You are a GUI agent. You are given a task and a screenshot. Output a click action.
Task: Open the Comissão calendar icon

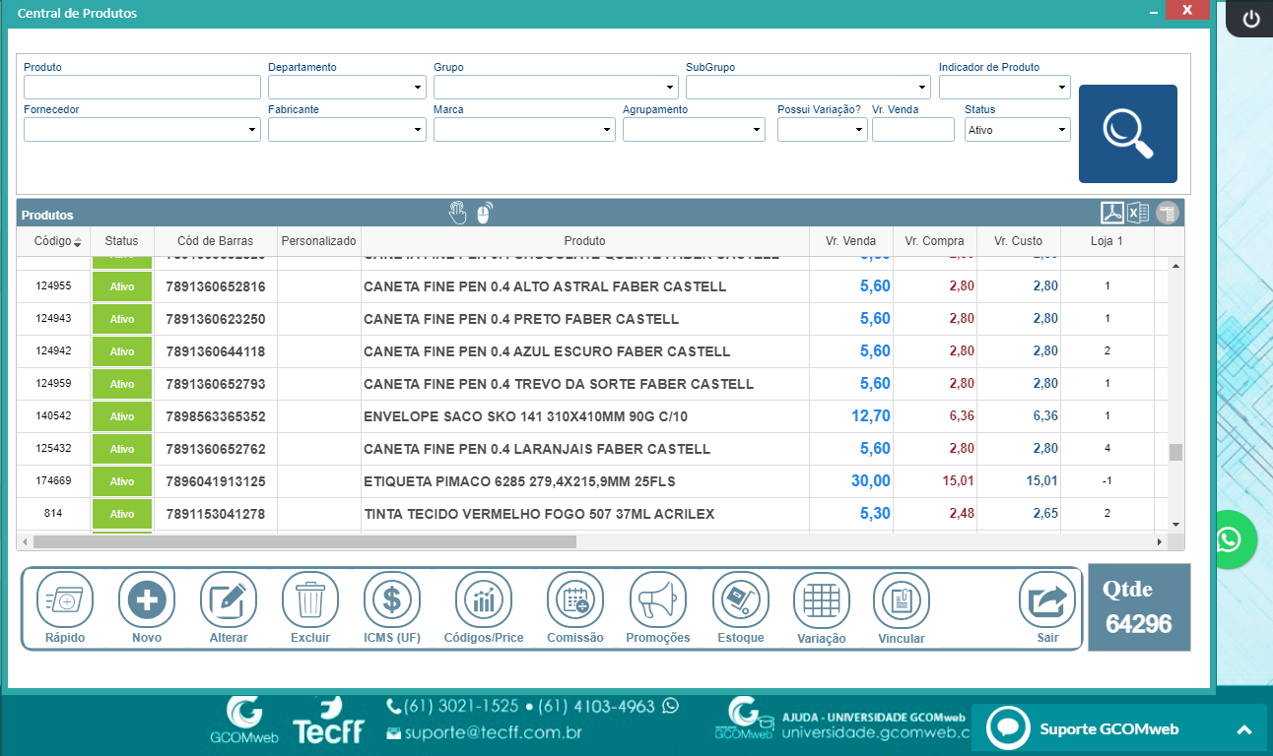coord(575,599)
